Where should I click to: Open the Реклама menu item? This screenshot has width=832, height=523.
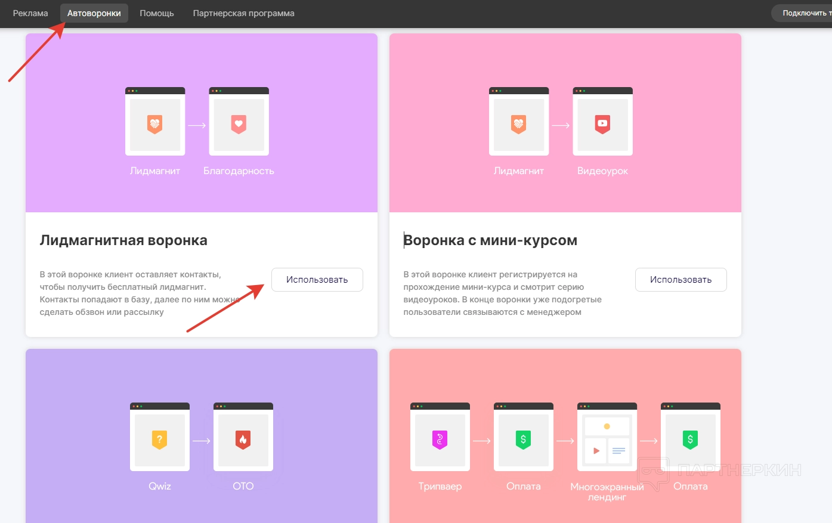pos(30,13)
